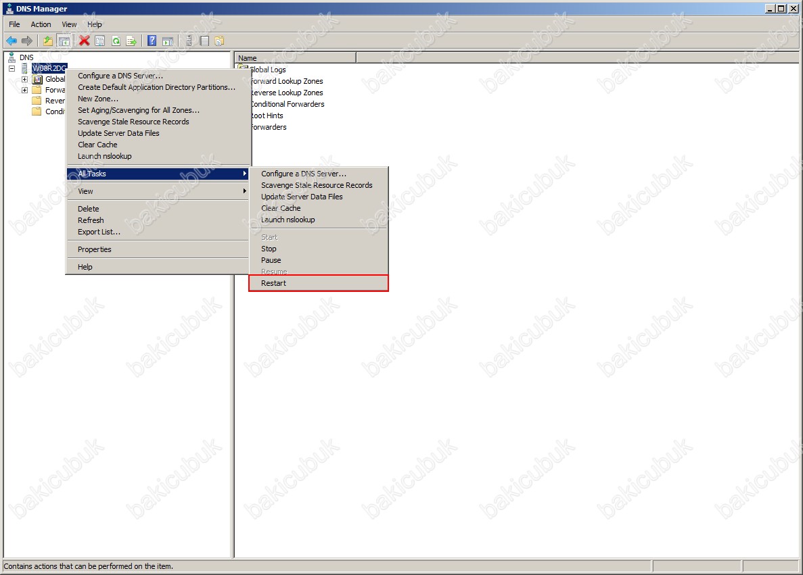Expand the Global Logs tree node
This screenshot has width=803, height=575.
pos(24,79)
